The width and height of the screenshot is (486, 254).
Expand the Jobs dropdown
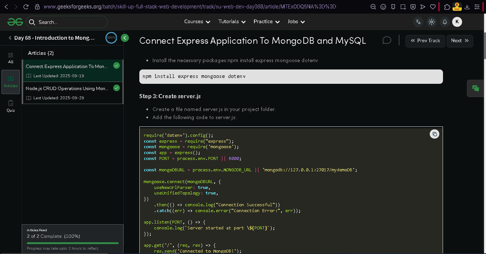(296, 22)
